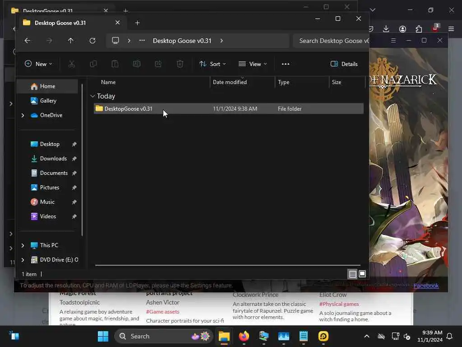
Task: Open the Windows Start menu
Action: tap(103, 336)
